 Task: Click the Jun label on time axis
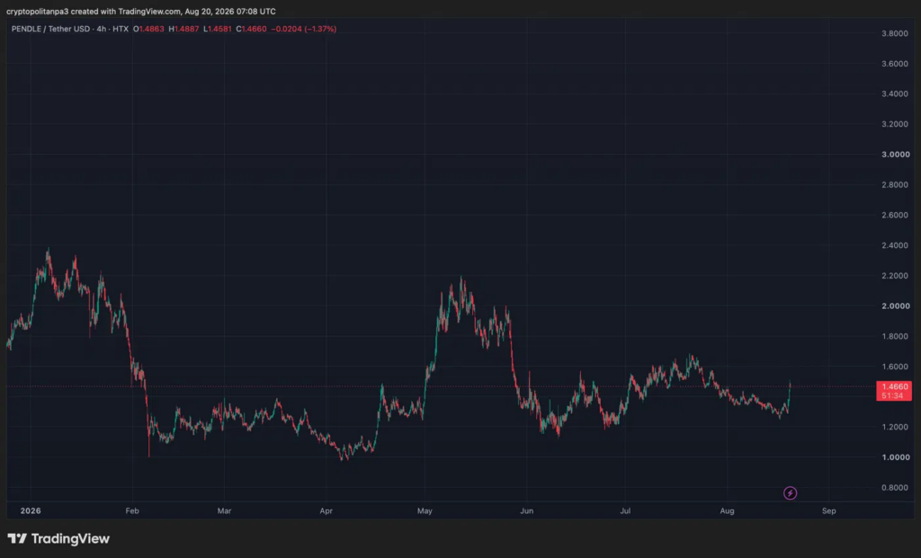pos(527,511)
